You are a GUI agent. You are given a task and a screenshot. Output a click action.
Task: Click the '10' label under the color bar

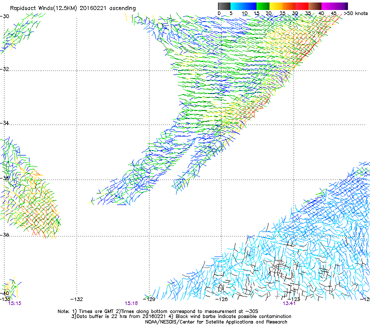[244, 13]
